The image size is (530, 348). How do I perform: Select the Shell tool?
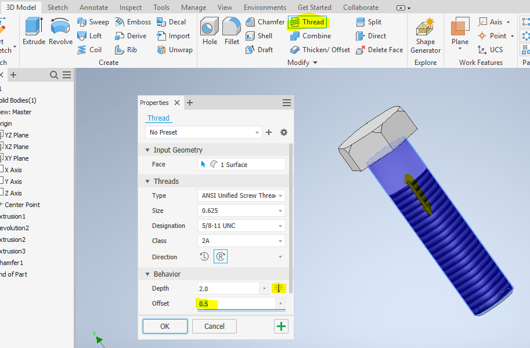tap(259, 36)
